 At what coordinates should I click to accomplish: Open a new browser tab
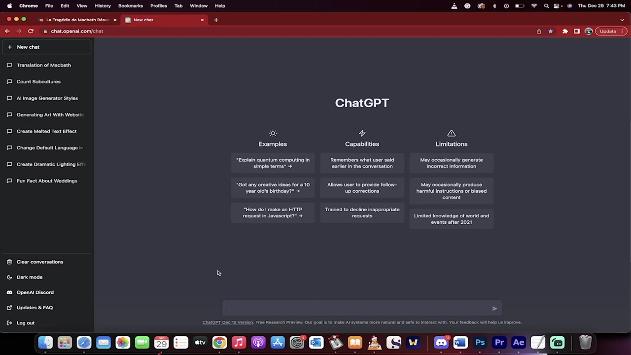pos(216,20)
